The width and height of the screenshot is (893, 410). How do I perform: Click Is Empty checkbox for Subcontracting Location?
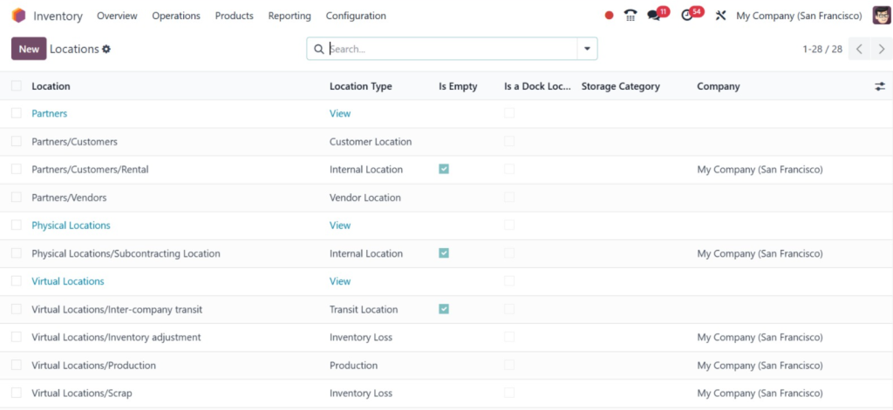click(x=444, y=253)
